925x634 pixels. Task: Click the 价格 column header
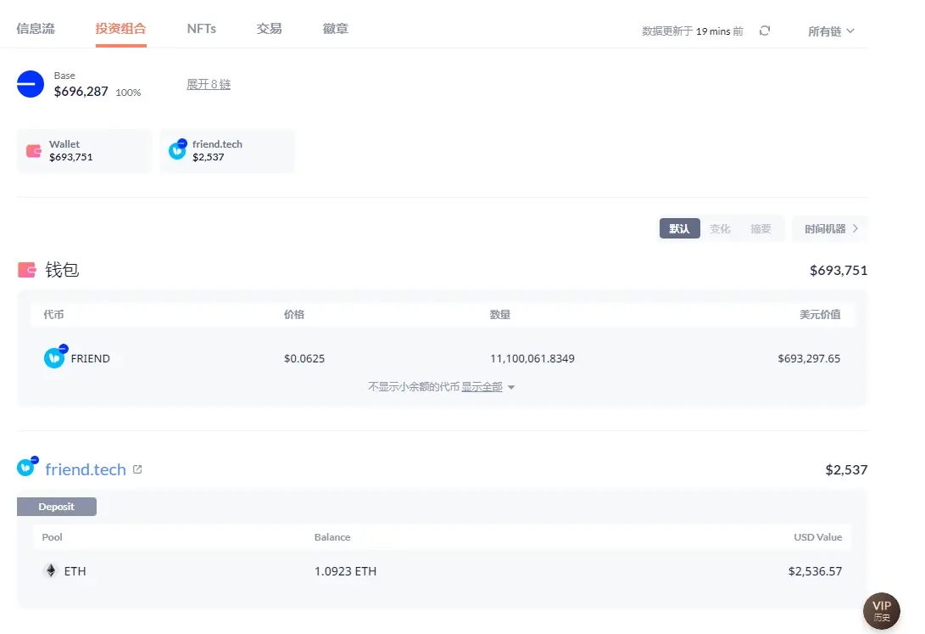tap(294, 315)
